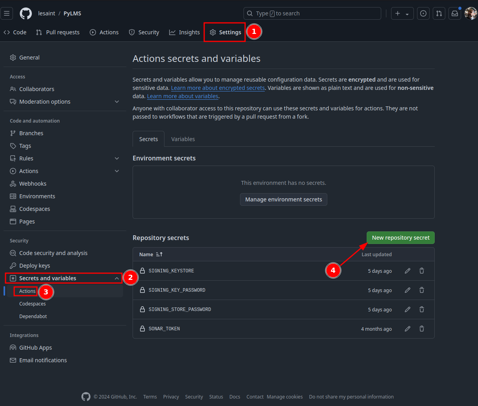
Task: Open the notifications inbox icon
Action: tap(455, 13)
